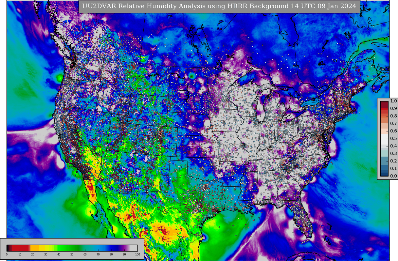Viewport: 398px width, 261px height.
Task: Click the 100 tick label on the humidity colorbar
Action: pos(137,254)
